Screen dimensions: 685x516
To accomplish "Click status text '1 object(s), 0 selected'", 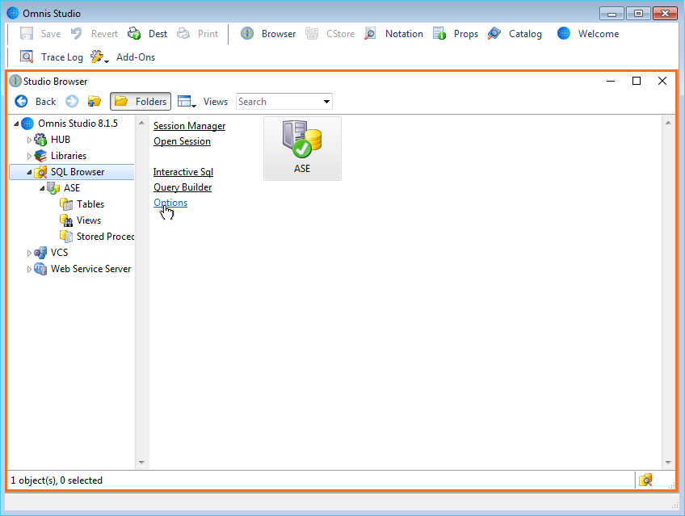I will (57, 480).
